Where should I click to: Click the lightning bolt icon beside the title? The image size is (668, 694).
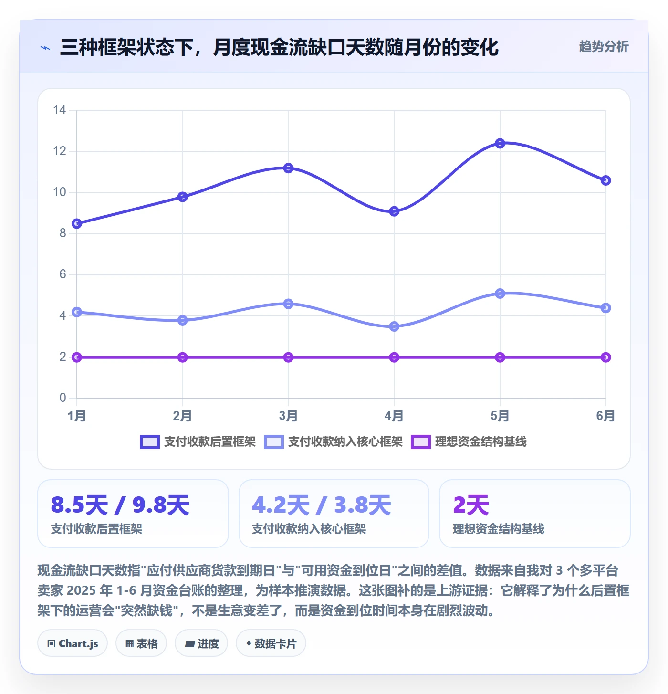pos(46,48)
